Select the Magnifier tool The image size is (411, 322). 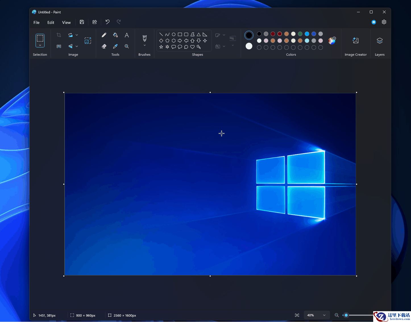click(x=127, y=46)
